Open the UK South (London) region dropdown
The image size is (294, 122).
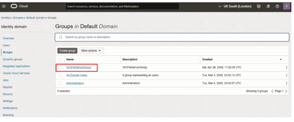[x=235, y=6]
